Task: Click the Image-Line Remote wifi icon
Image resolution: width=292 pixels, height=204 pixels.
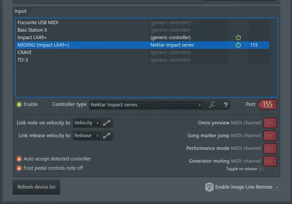Action: pyautogui.click(x=210, y=187)
